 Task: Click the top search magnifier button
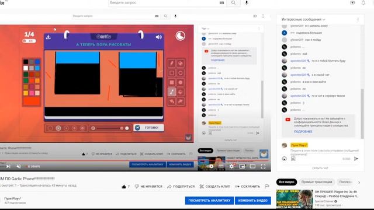click(233, 2)
